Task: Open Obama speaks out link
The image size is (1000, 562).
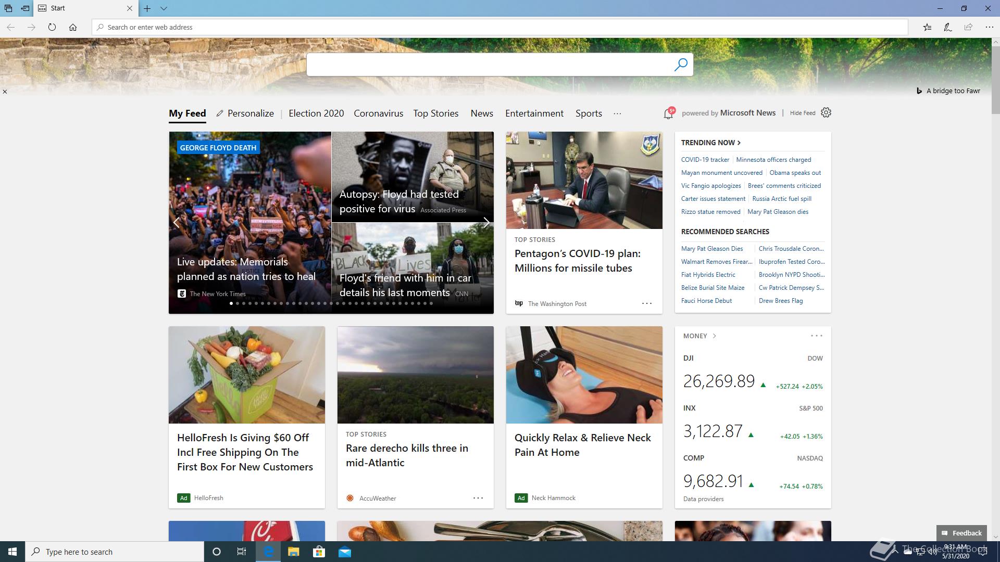Action: tap(795, 173)
